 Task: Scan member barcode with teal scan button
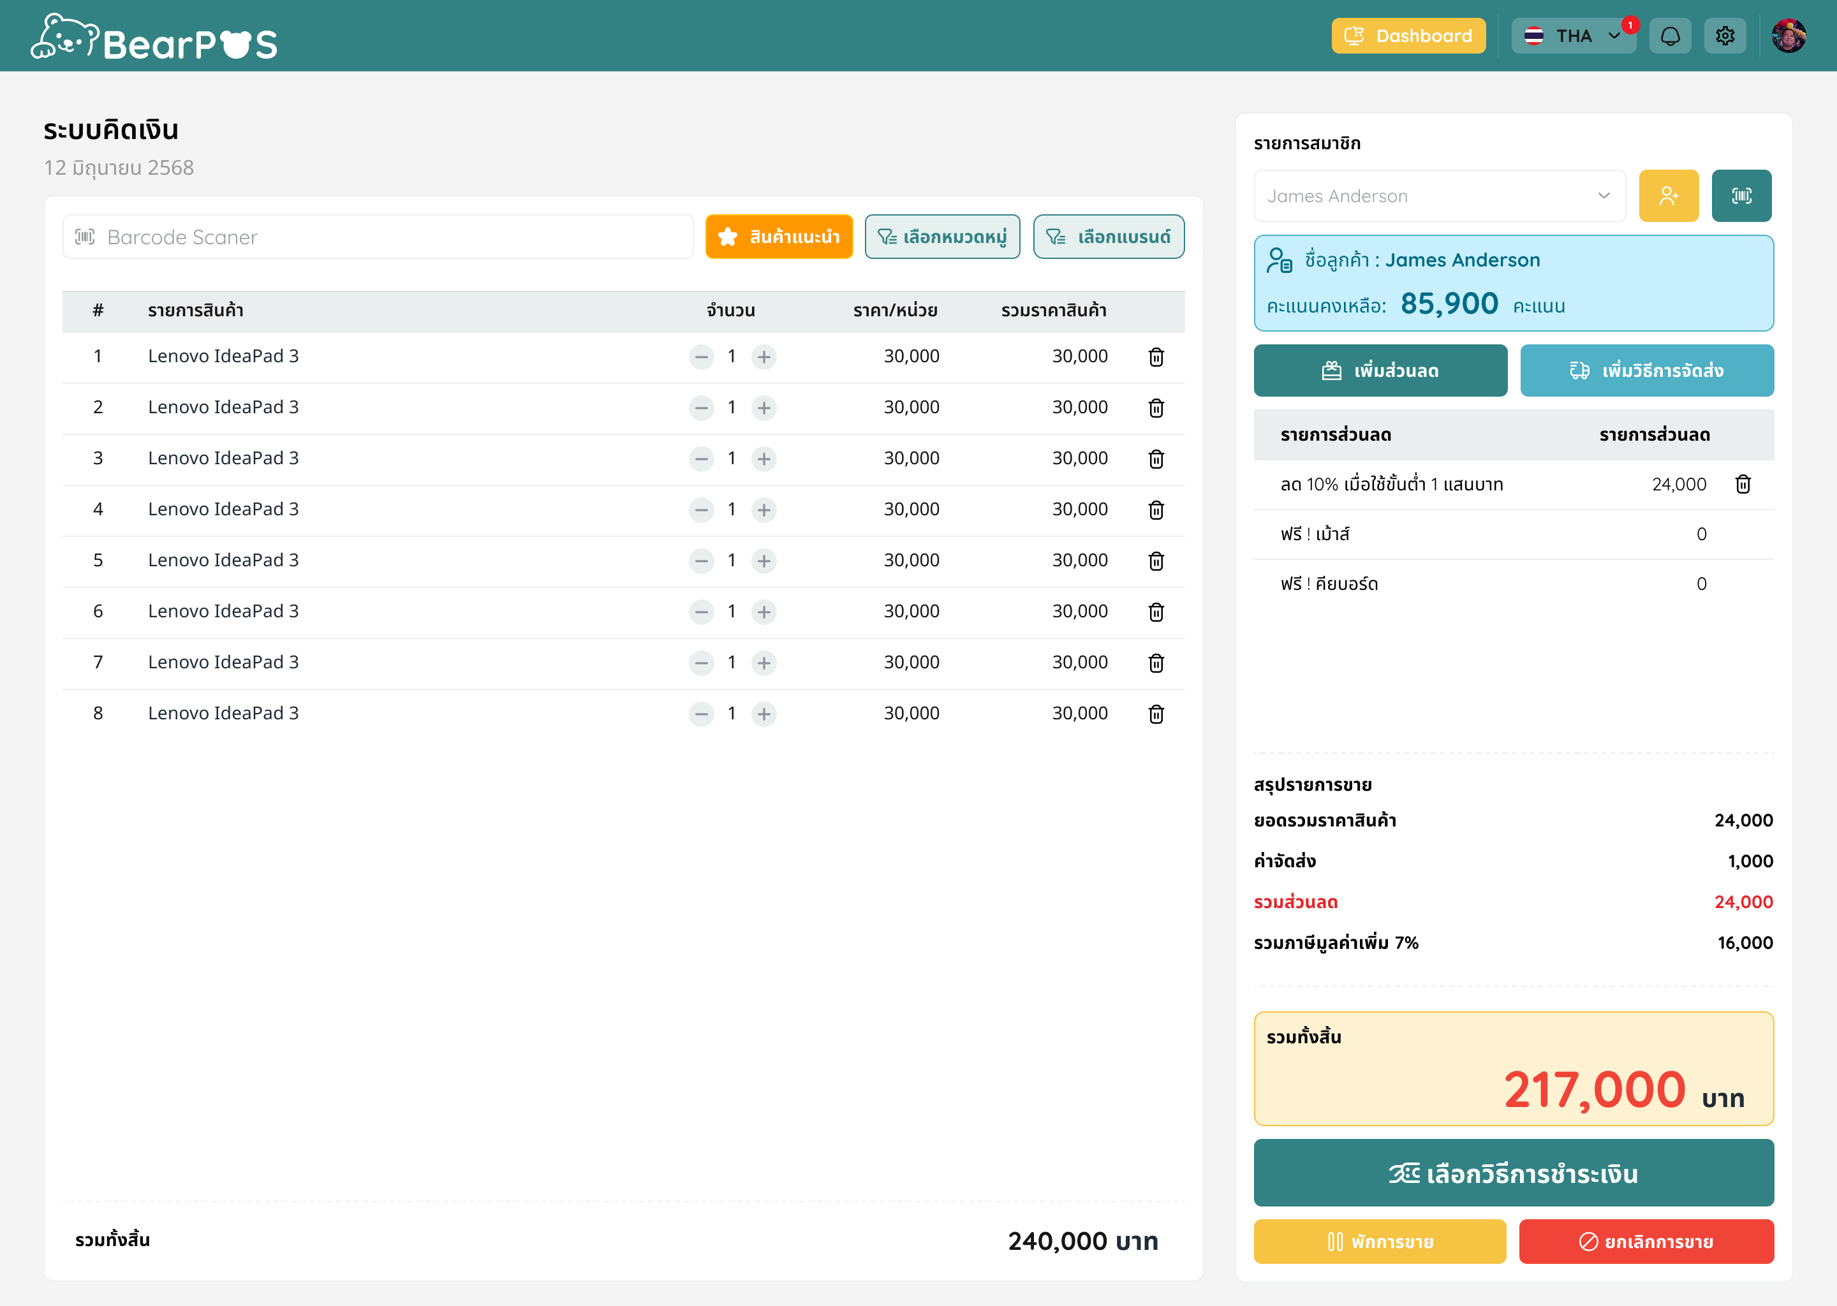(x=1741, y=195)
